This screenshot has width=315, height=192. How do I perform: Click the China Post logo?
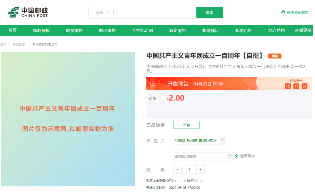(28, 12)
